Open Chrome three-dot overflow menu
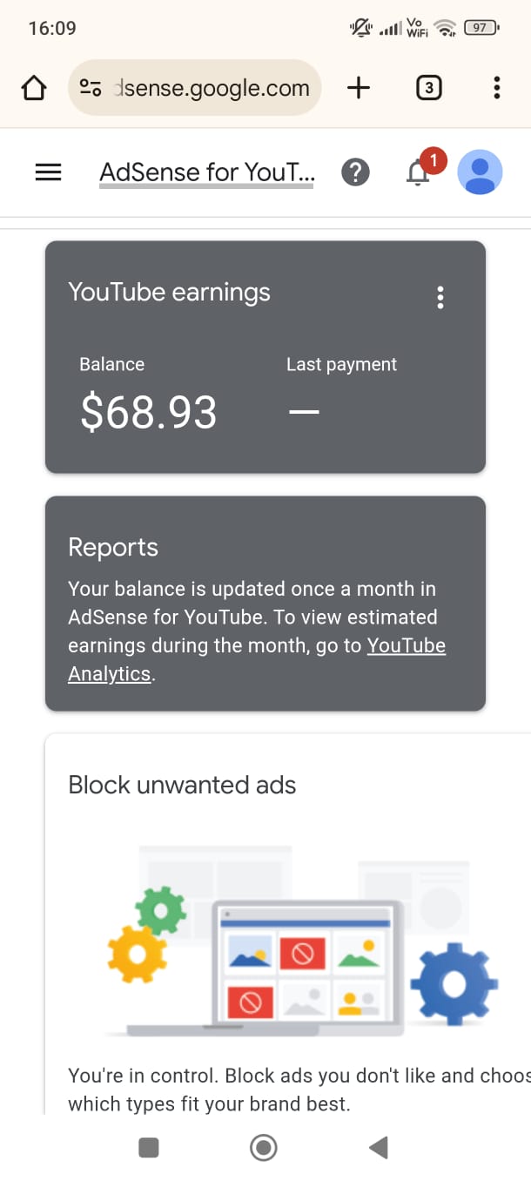 click(x=496, y=88)
